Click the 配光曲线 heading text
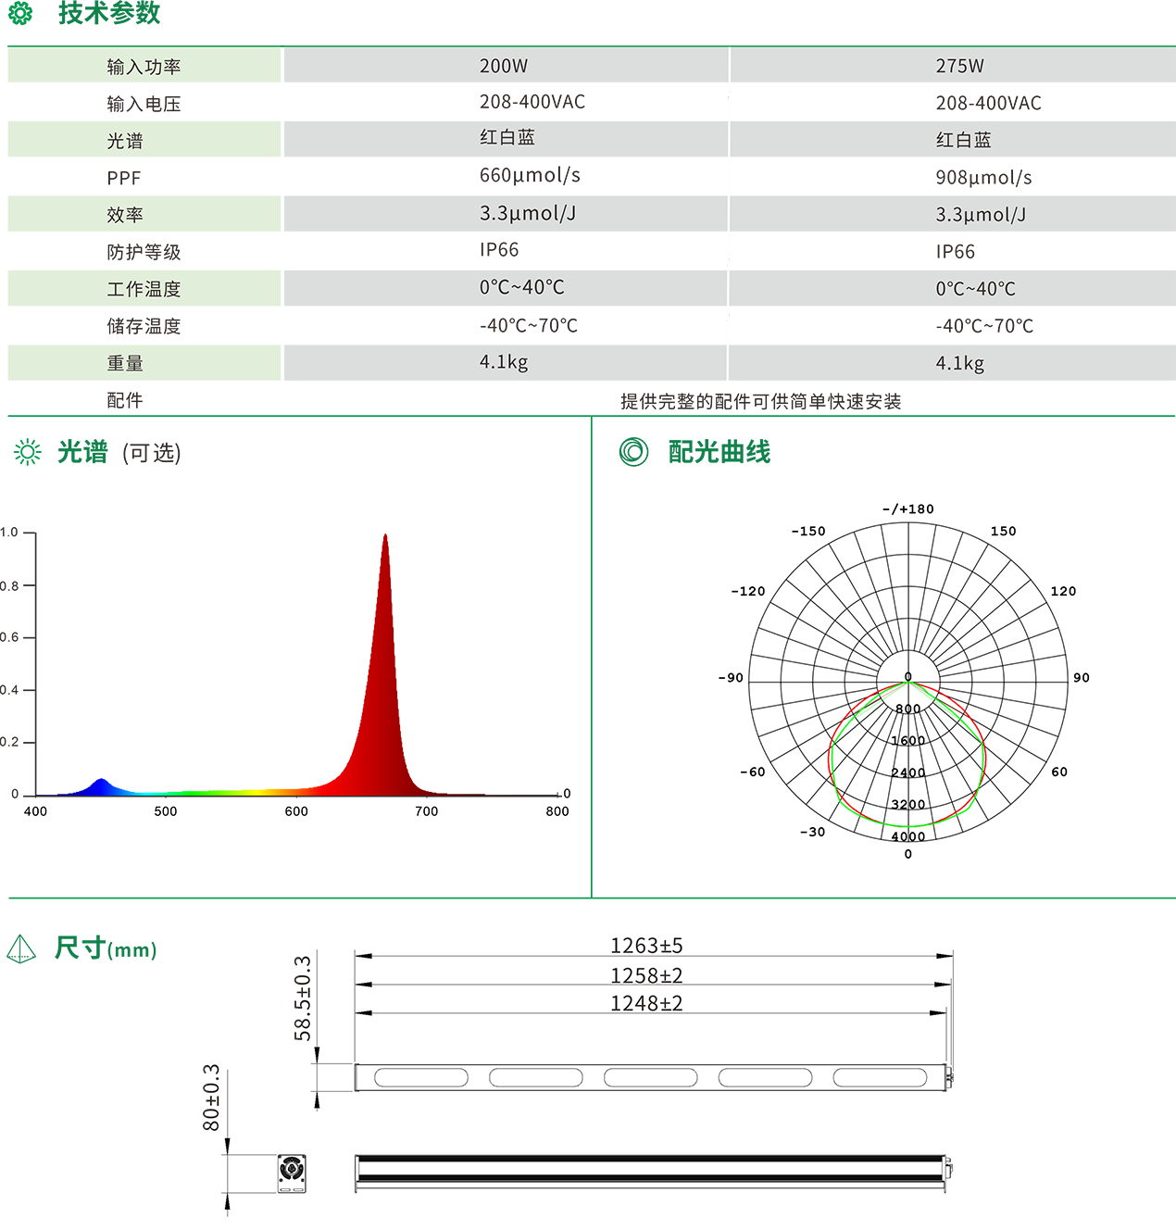Screen dimensions: 1176x1230 coord(719,452)
